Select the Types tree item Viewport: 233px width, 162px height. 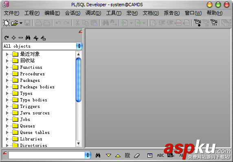(x=26, y=93)
